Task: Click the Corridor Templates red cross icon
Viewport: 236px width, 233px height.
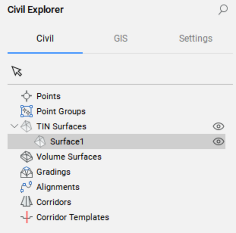Action: click(26, 217)
